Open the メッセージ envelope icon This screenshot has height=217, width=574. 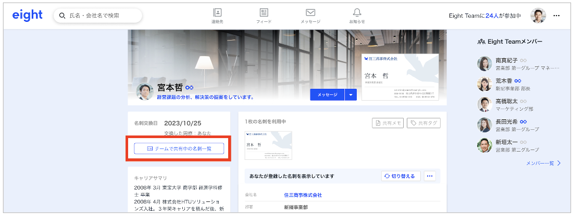pyautogui.click(x=310, y=15)
